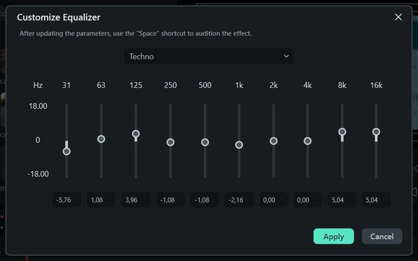Click Apply to confirm equalizer settings

click(333, 236)
